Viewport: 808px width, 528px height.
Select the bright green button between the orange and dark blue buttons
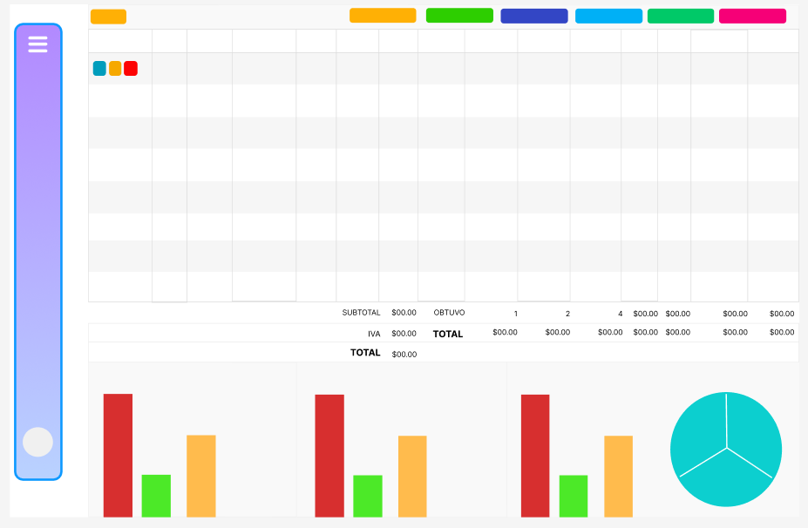(459, 16)
